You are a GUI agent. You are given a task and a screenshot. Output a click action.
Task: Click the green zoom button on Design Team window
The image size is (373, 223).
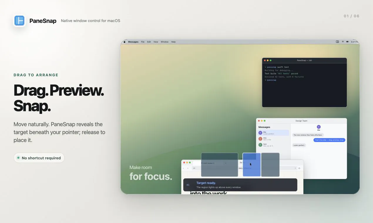click(265, 121)
